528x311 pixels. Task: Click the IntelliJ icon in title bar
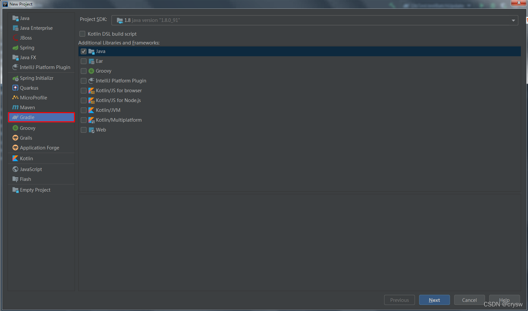point(5,4)
